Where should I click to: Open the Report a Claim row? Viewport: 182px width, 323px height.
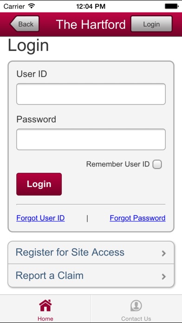(x=91, y=276)
